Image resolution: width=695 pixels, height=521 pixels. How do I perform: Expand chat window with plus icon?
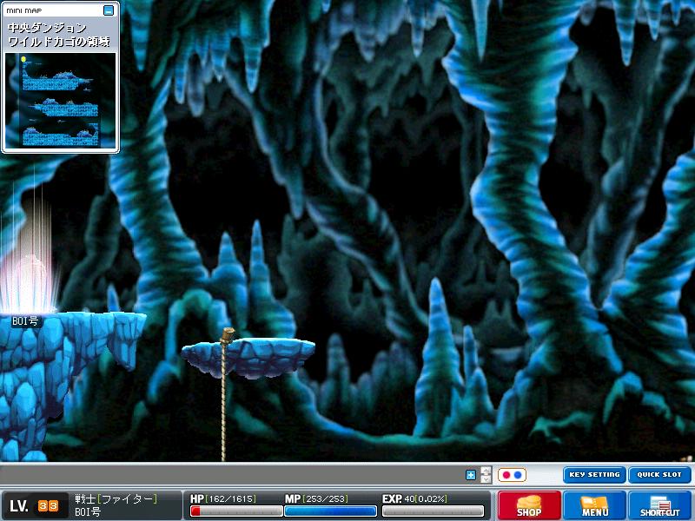471,475
